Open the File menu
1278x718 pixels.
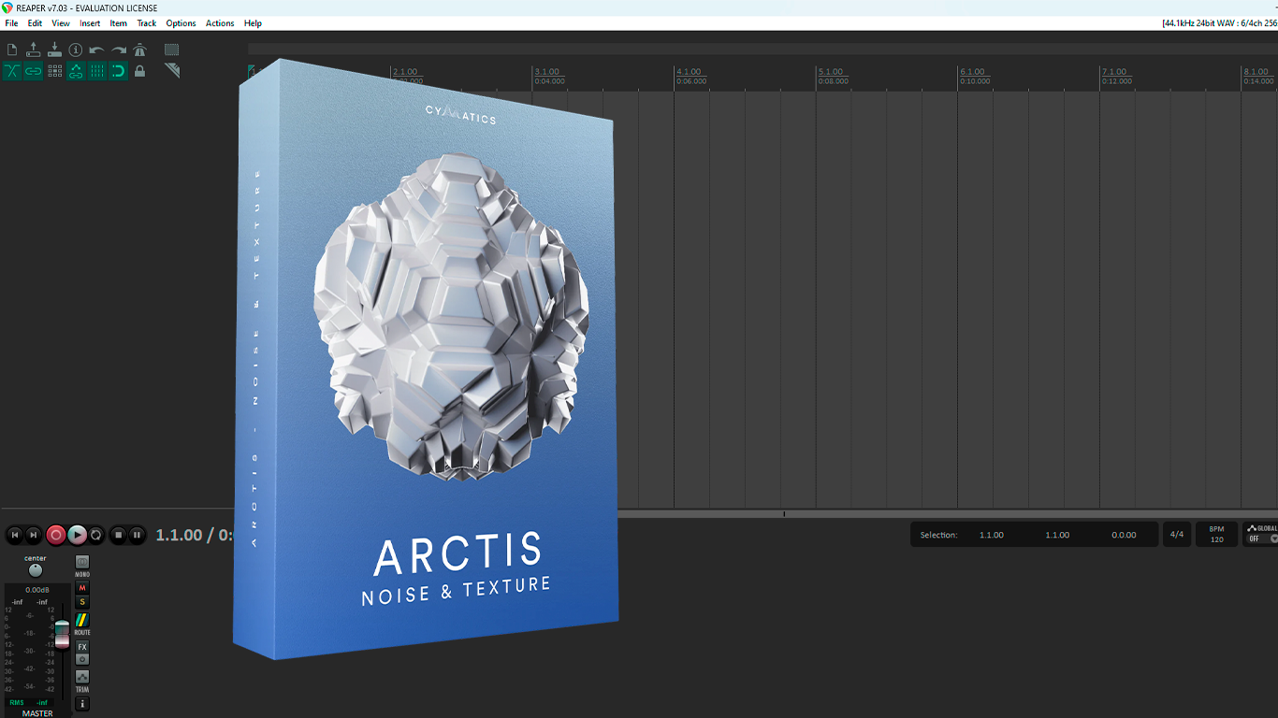[11, 23]
